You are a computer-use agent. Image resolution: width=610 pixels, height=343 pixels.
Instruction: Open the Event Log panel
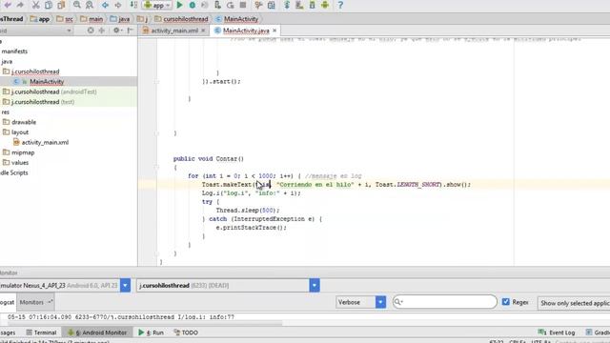[x=557, y=333]
